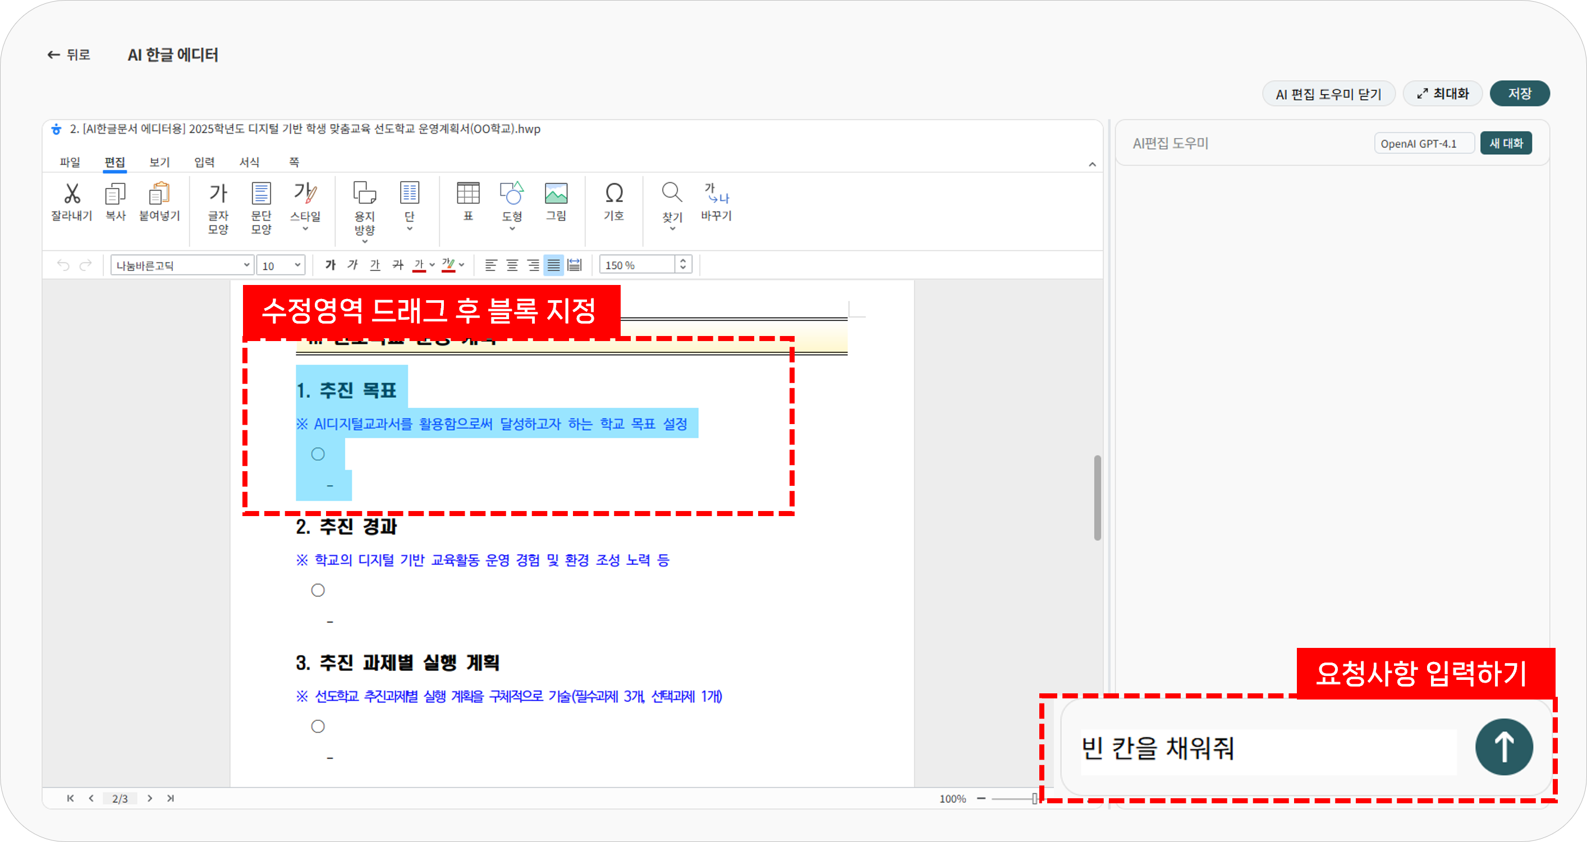Click the Replace (바꾸기) icon

click(x=716, y=194)
